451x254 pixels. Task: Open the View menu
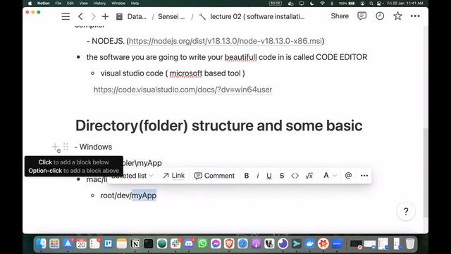click(x=83, y=3)
